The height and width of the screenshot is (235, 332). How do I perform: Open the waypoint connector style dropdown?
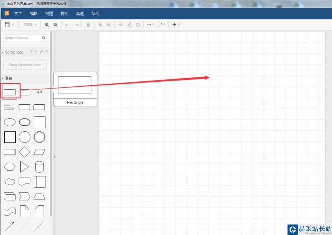161,25
